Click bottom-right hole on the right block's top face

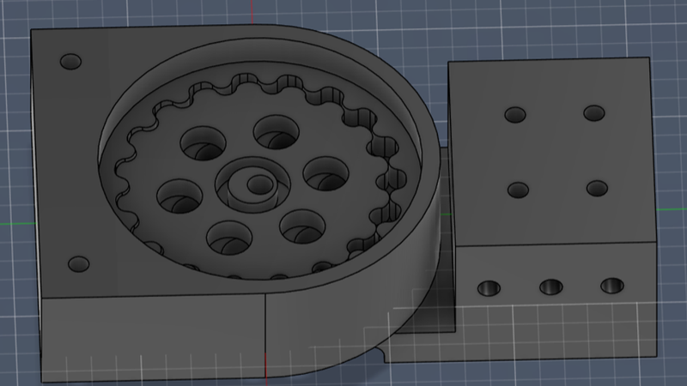(597, 188)
